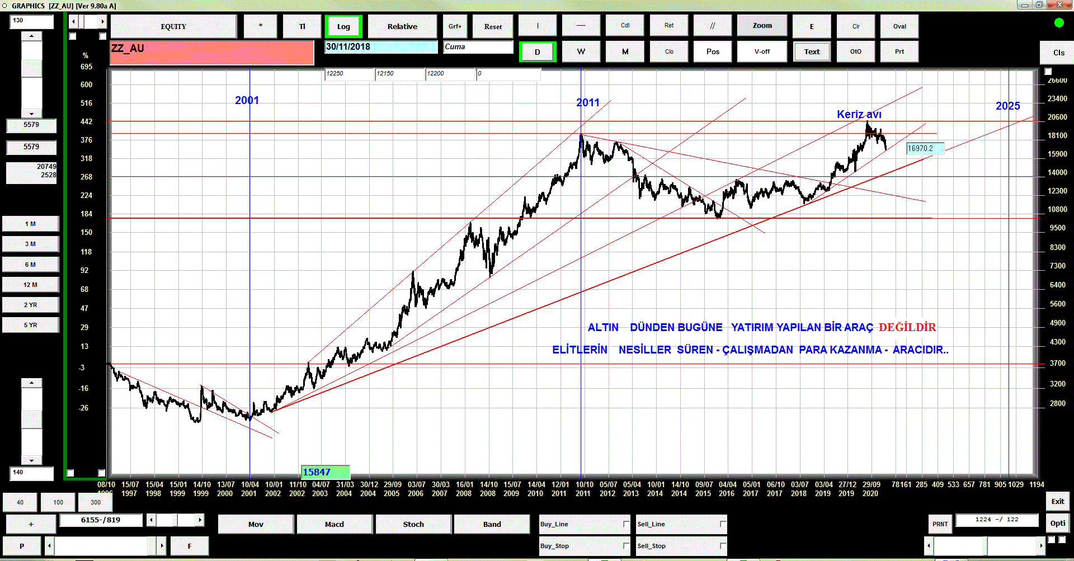Screen dimensions: 1074x561
Task: Enable the Sell_Line checkbox
Action: [x=723, y=524]
